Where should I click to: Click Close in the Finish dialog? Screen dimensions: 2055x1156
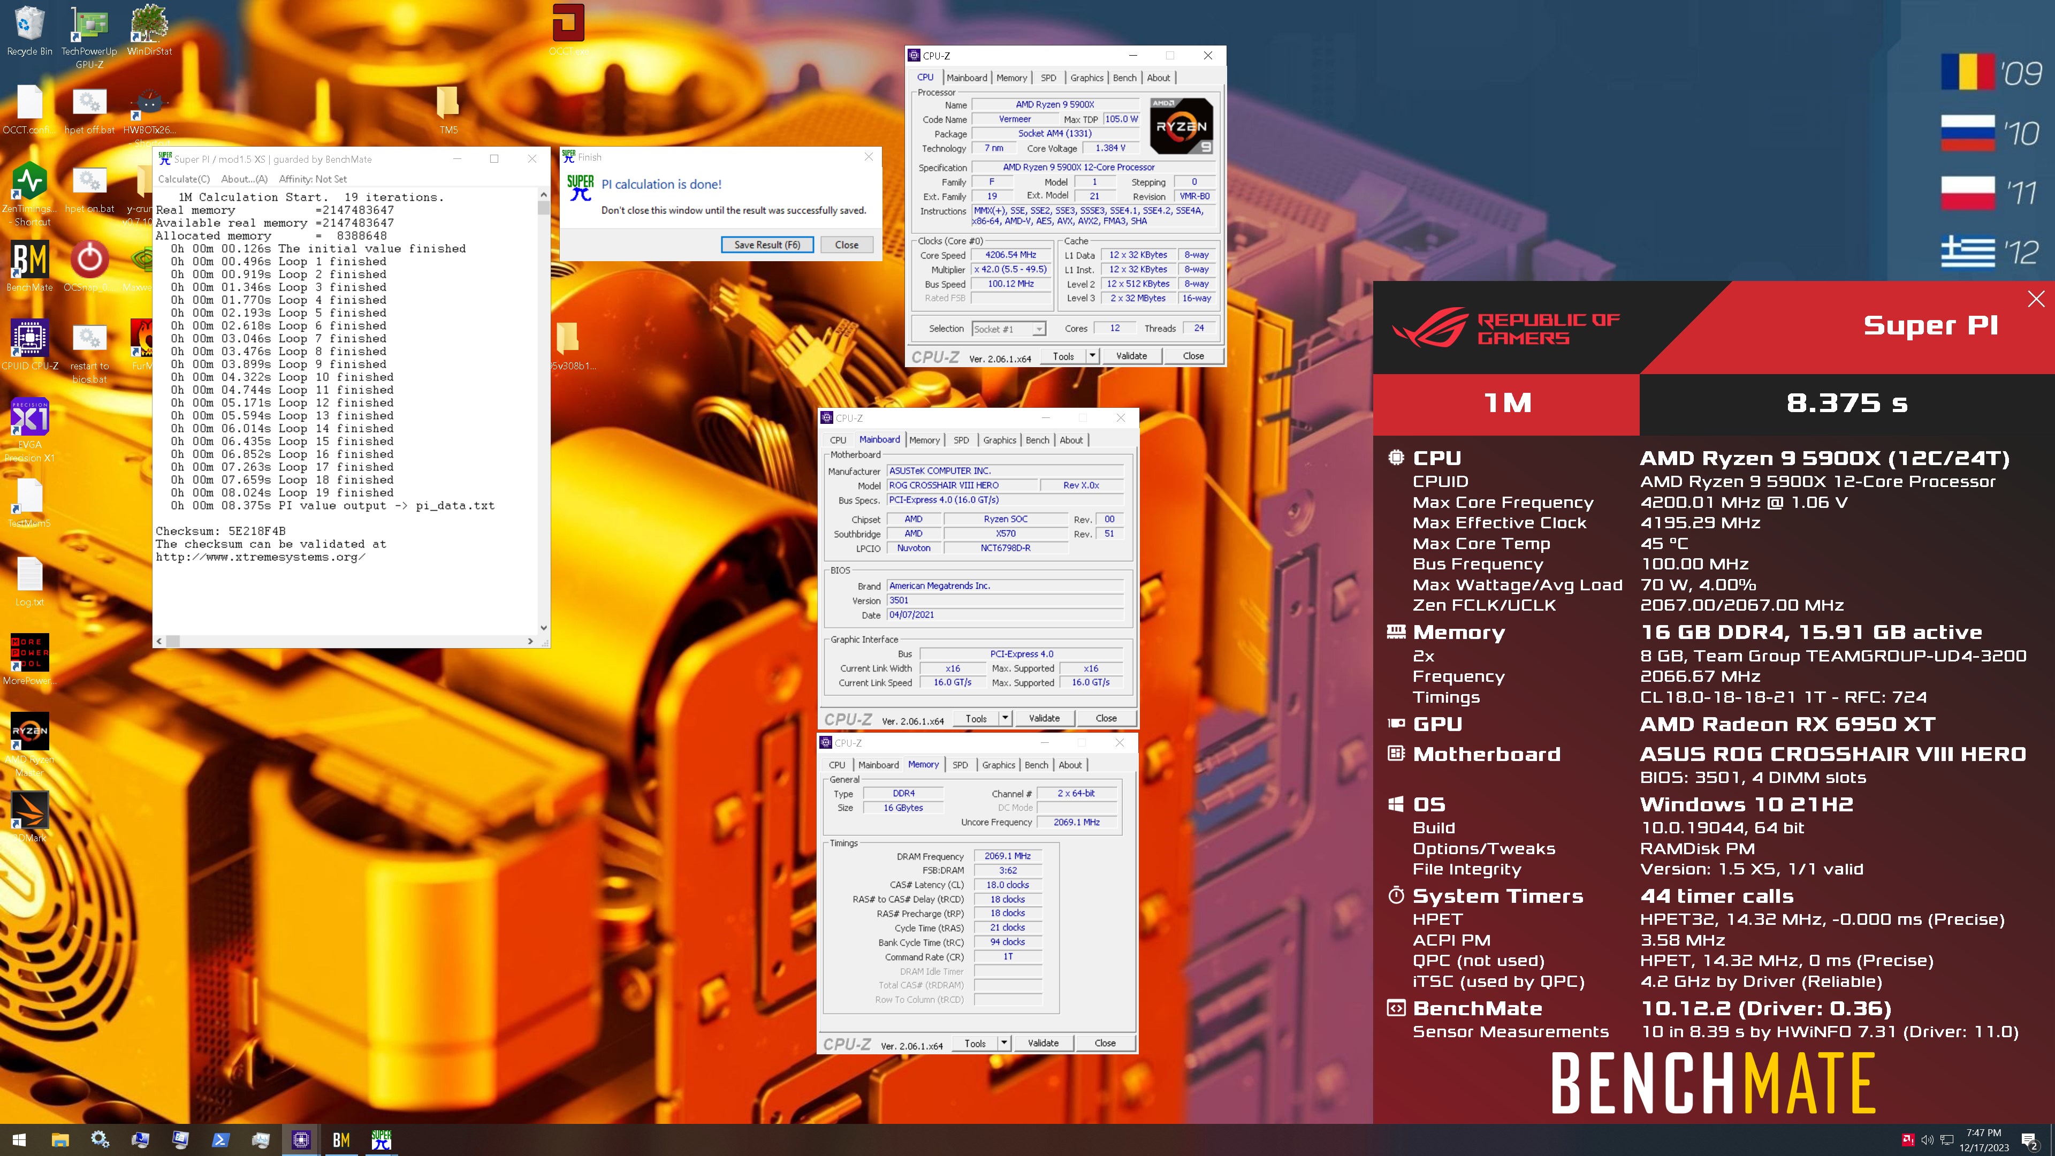[847, 245]
